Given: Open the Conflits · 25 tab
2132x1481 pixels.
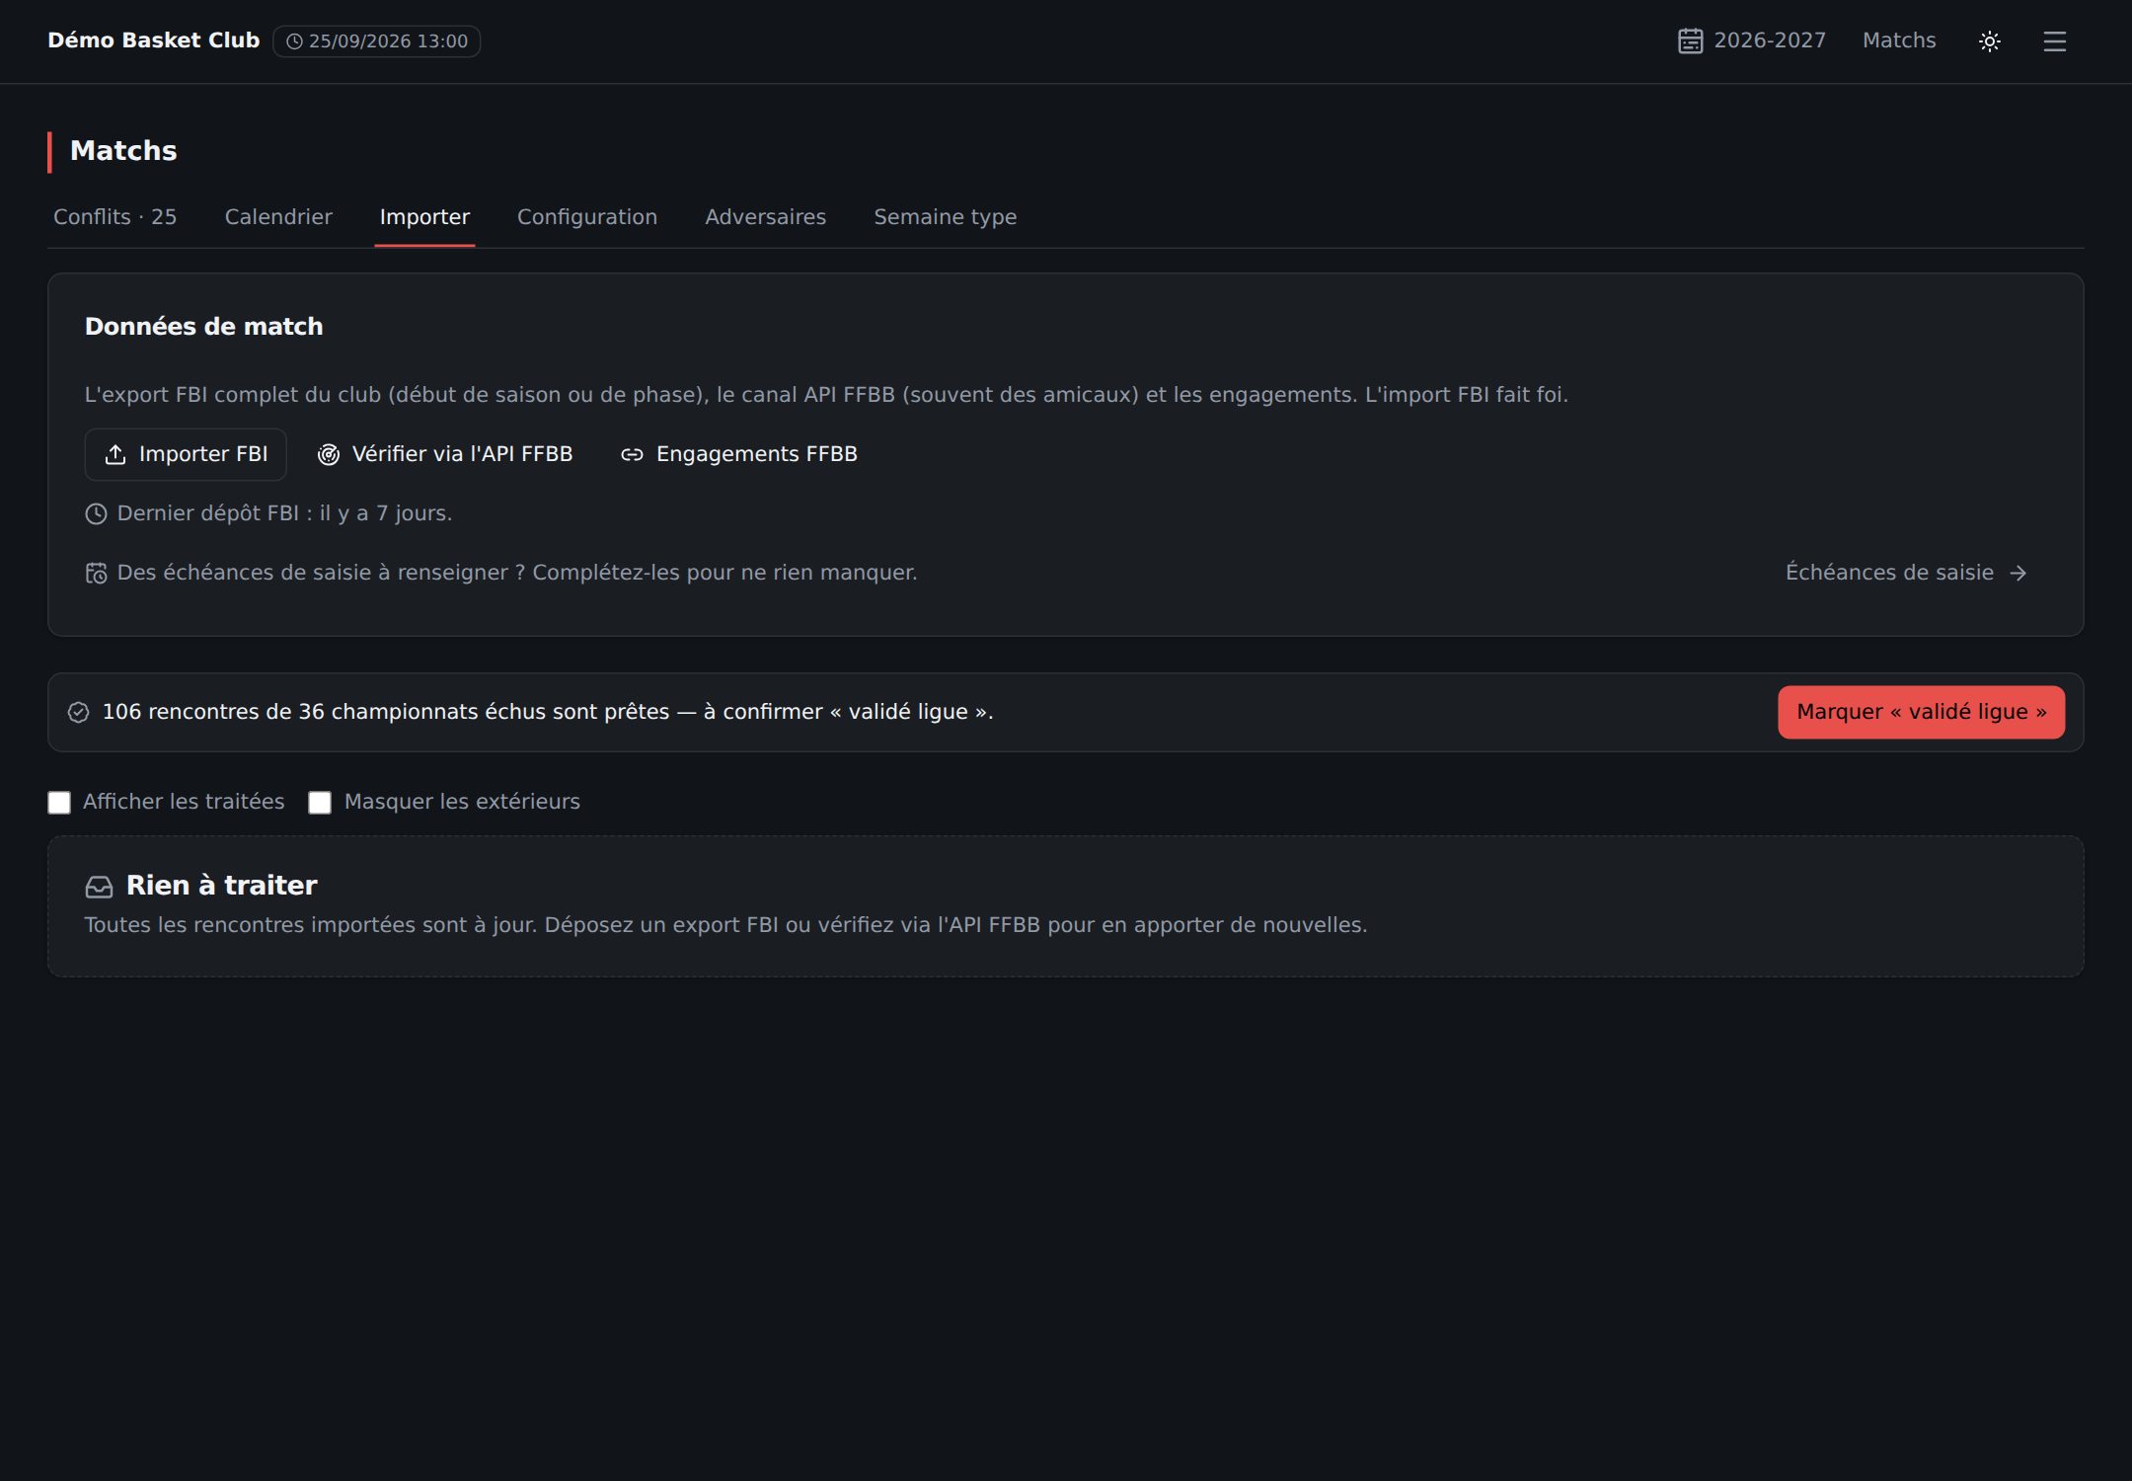Looking at the screenshot, I should click(x=115, y=217).
